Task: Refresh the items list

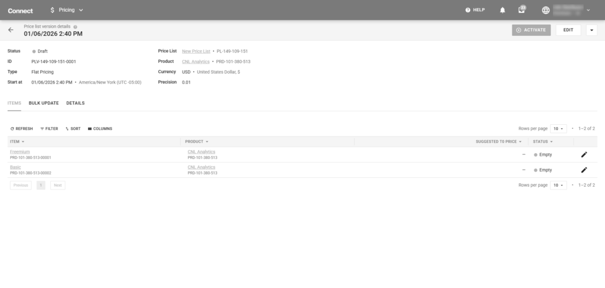Action: click(22, 128)
